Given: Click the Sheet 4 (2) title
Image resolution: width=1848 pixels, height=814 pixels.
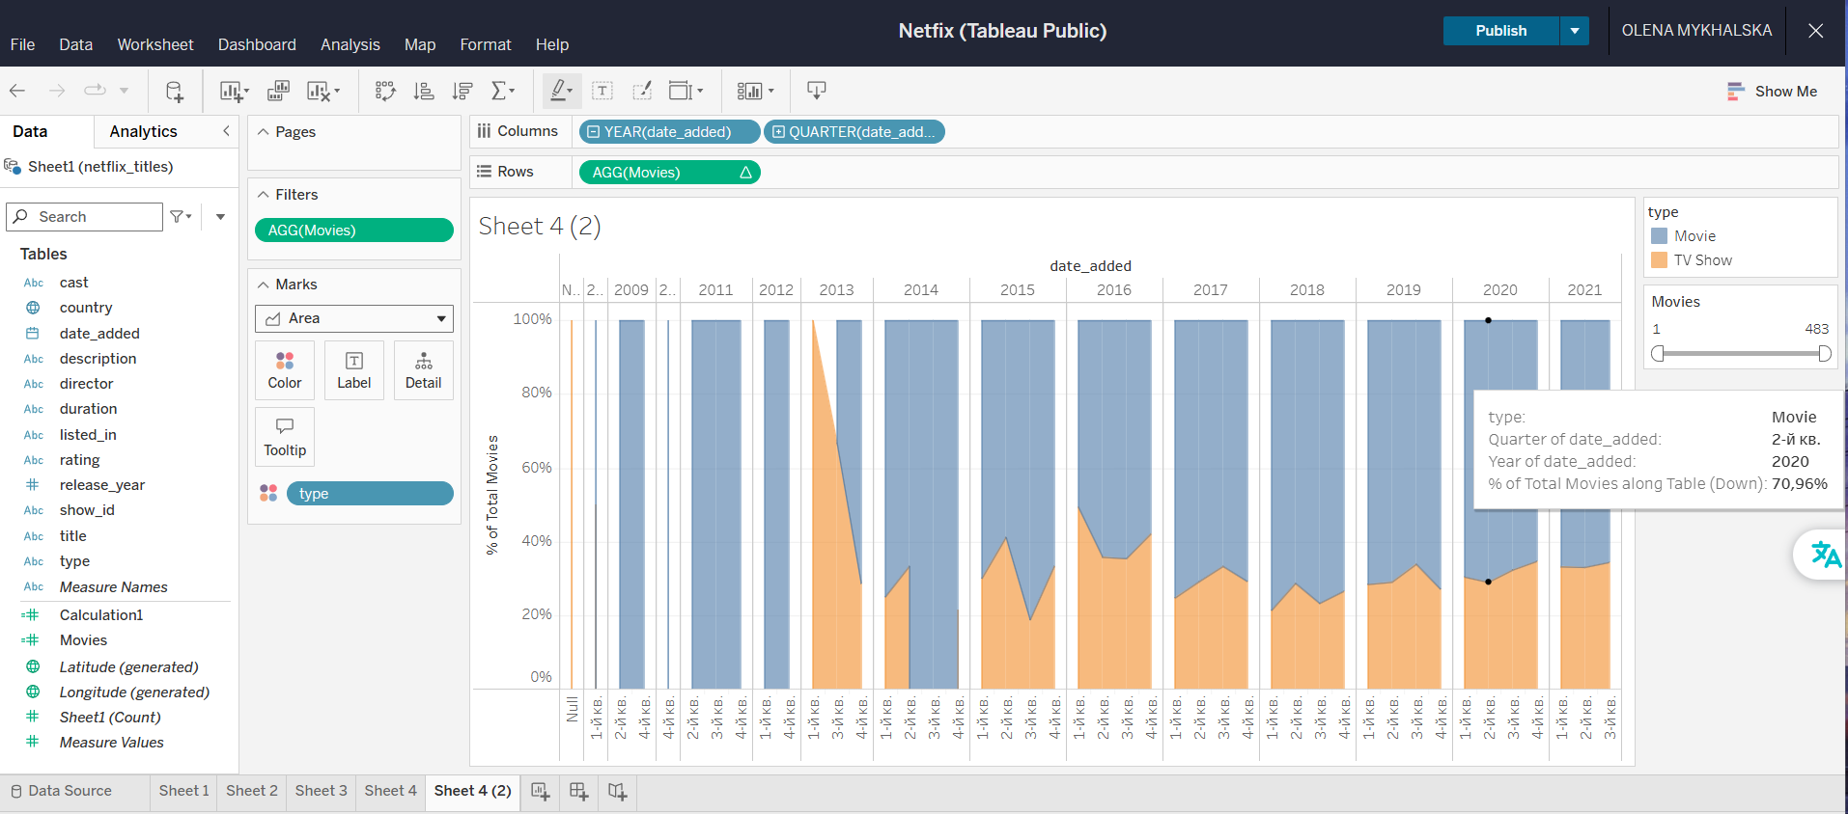Looking at the screenshot, I should 540,227.
